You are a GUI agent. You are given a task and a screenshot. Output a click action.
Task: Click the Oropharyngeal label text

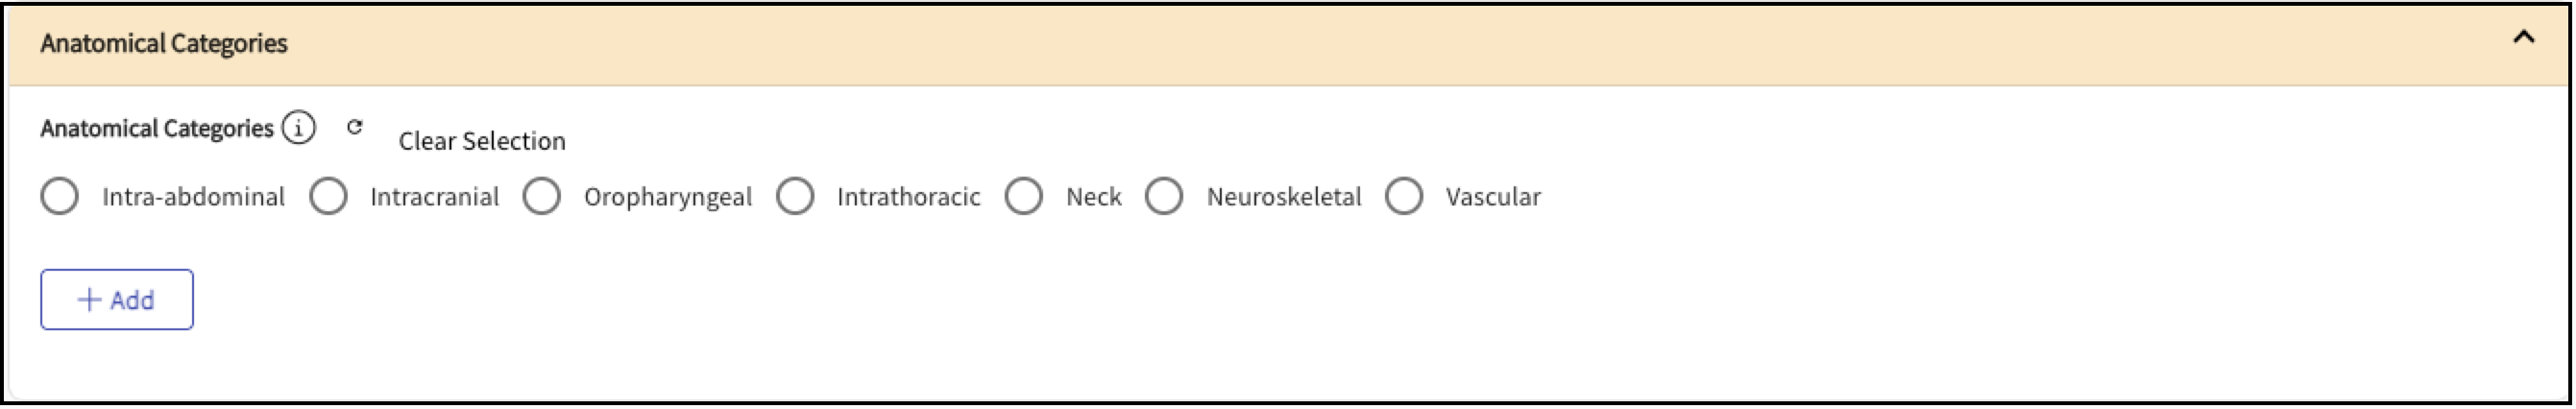[x=668, y=197]
